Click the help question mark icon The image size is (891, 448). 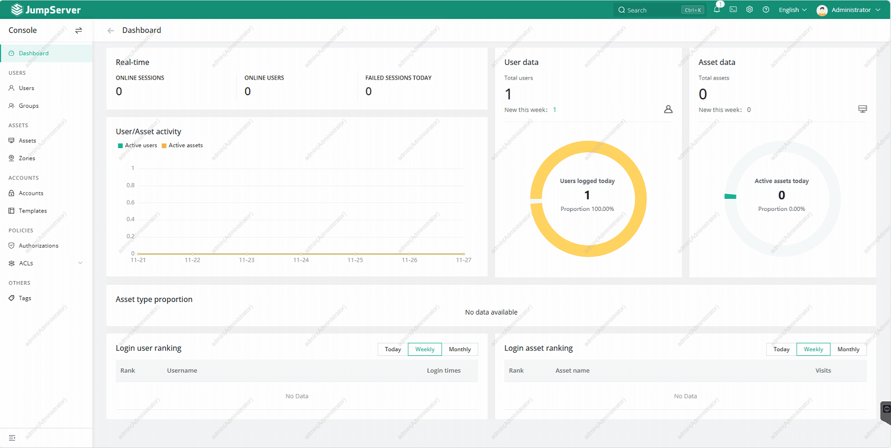pos(766,9)
